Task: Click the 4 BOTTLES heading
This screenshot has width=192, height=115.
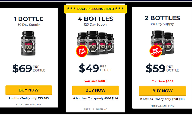Action: coord(95,19)
